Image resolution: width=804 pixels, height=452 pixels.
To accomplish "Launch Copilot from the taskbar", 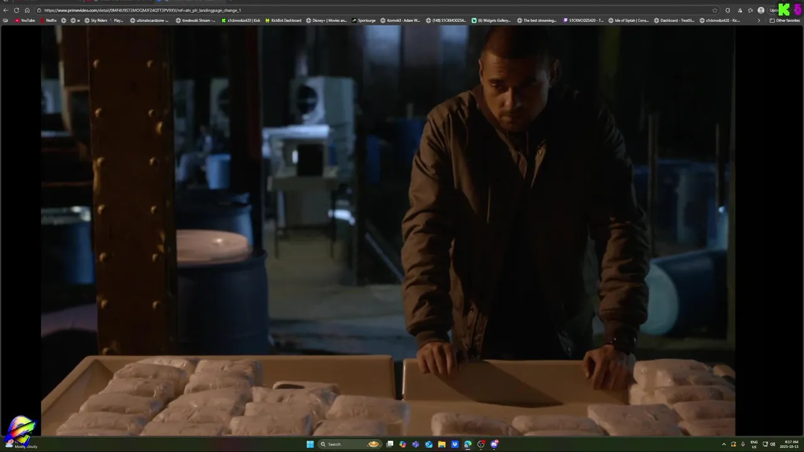I will (403, 444).
